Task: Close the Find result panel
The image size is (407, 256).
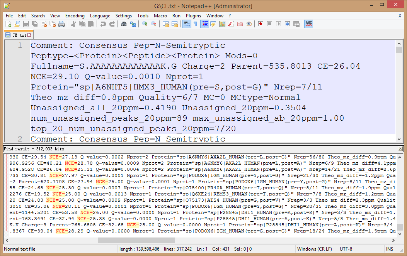Action: 400,149
